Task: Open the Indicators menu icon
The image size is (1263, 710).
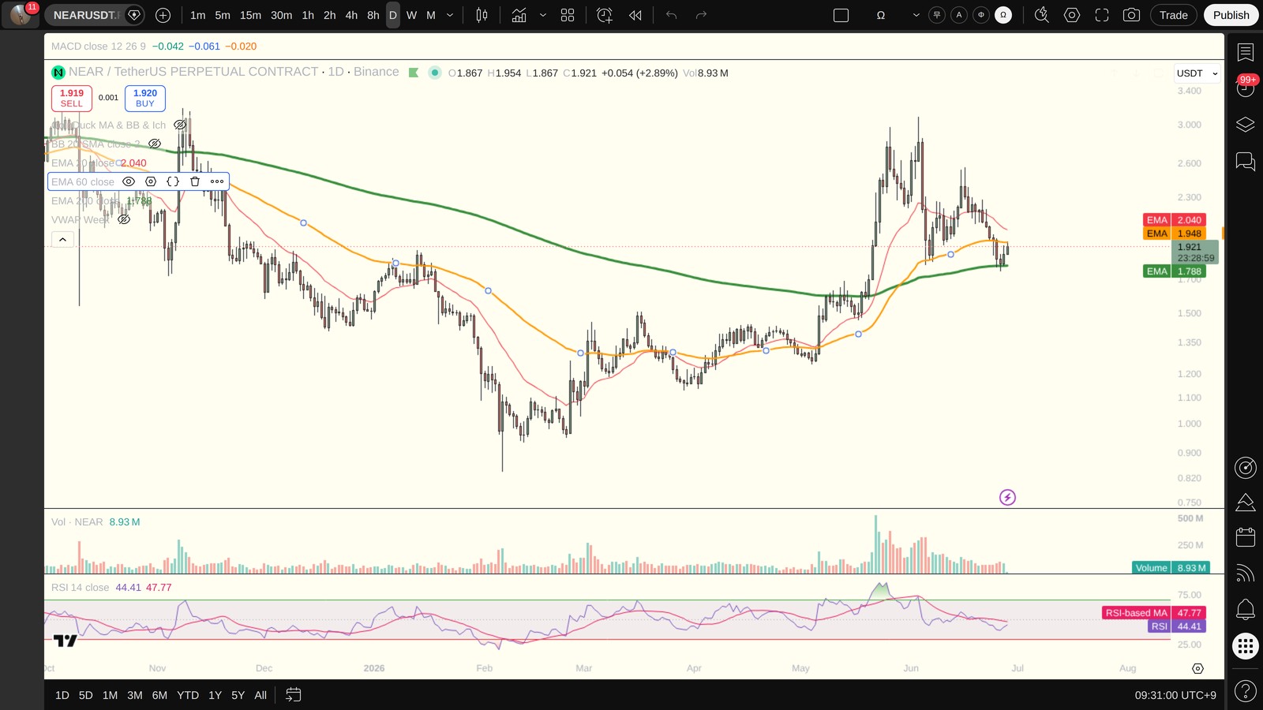Action: pyautogui.click(x=519, y=15)
